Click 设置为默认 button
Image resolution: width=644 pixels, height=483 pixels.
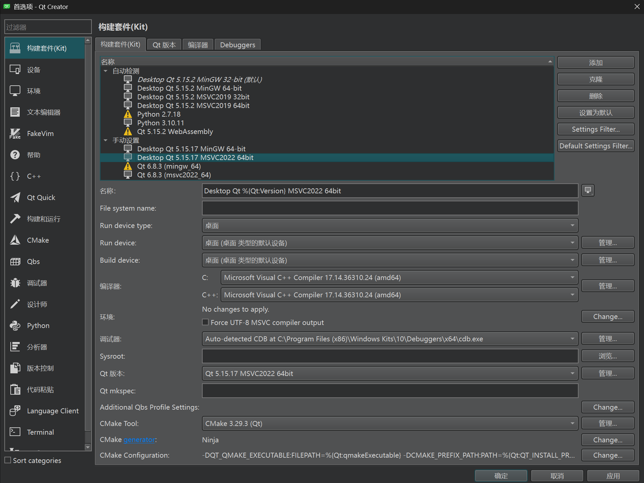point(596,113)
